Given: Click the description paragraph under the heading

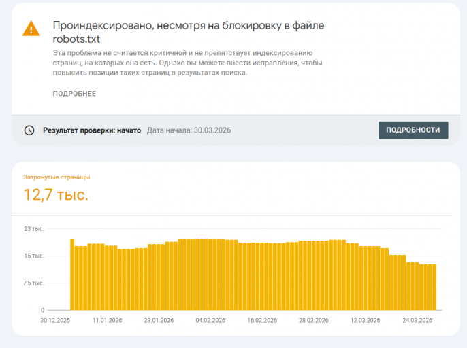Looking at the screenshot, I should (x=188, y=63).
